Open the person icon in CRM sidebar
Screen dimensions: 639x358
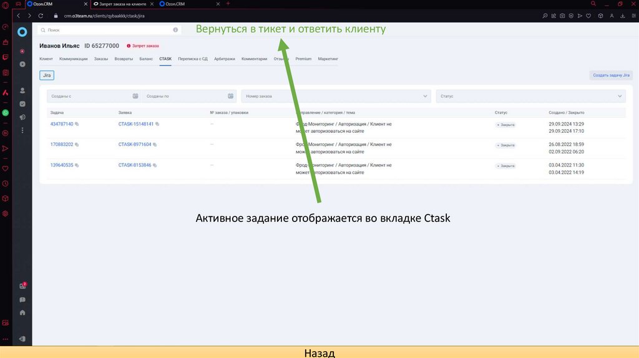(22, 90)
